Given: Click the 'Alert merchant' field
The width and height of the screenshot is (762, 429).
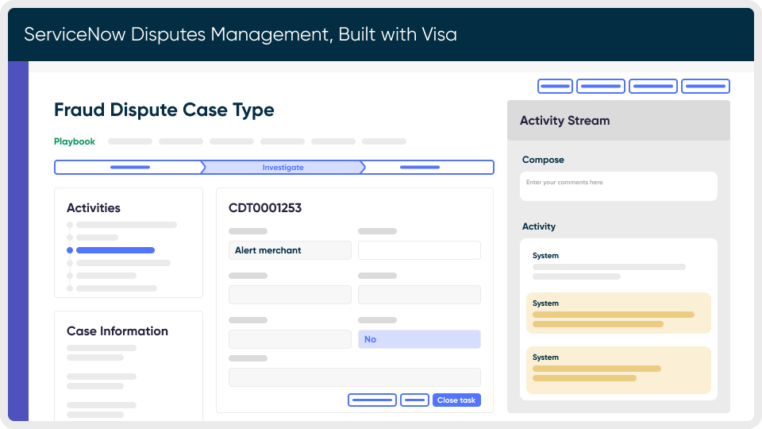Looking at the screenshot, I should (290, 250).
